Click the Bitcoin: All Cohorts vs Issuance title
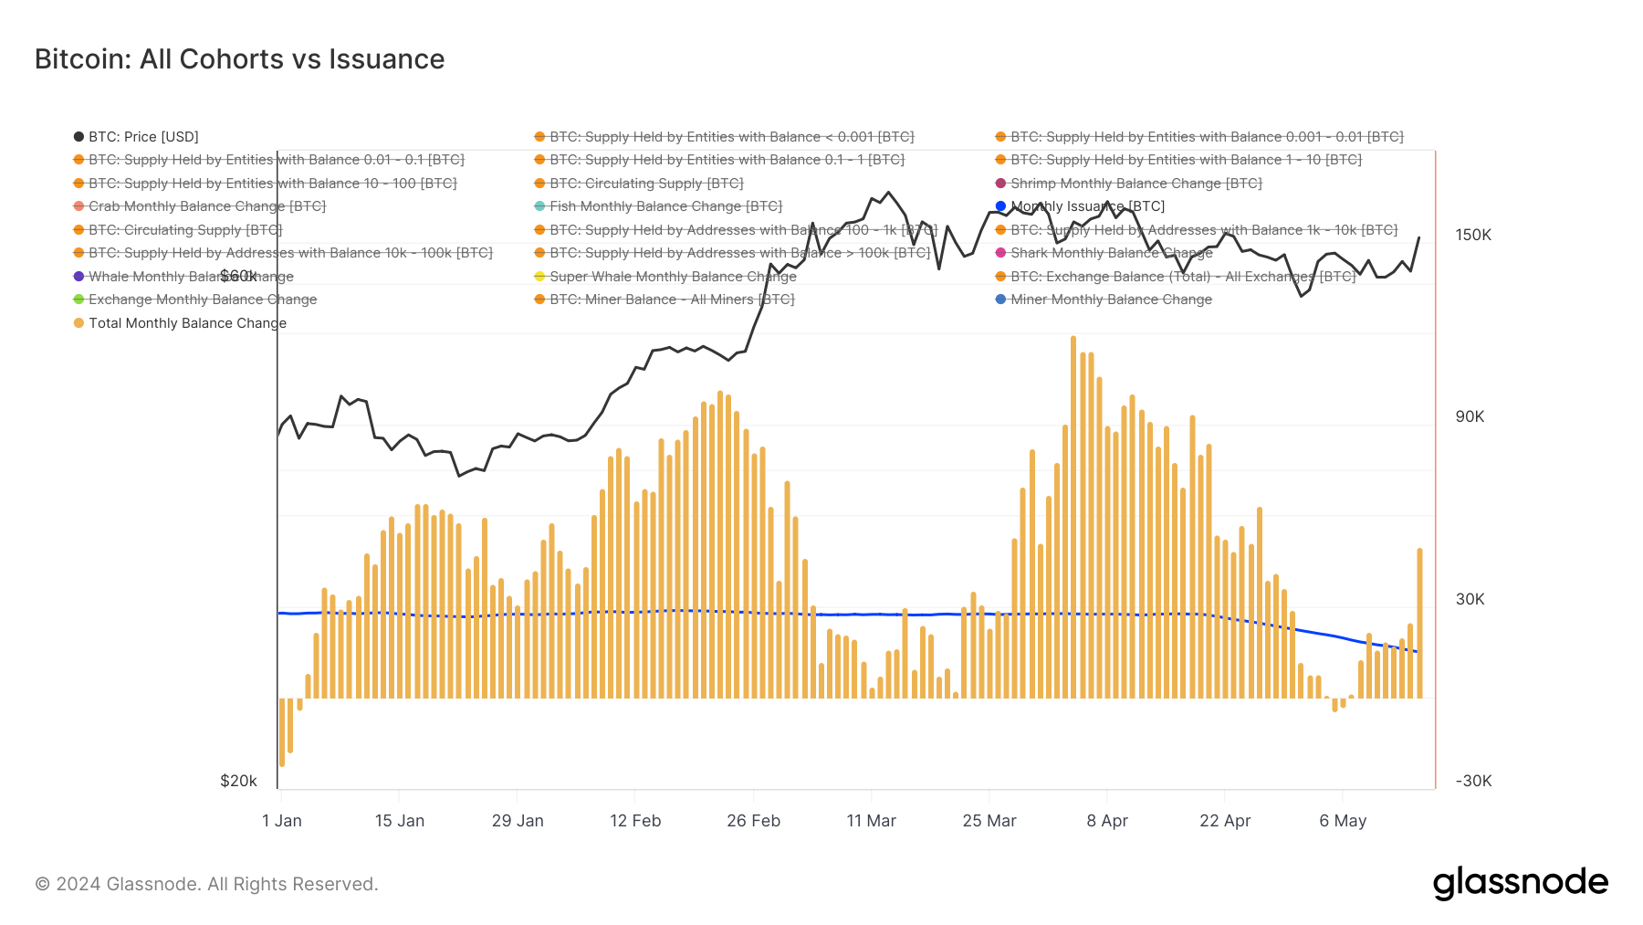Screen dimensions: 1643x925 [239, 59]
